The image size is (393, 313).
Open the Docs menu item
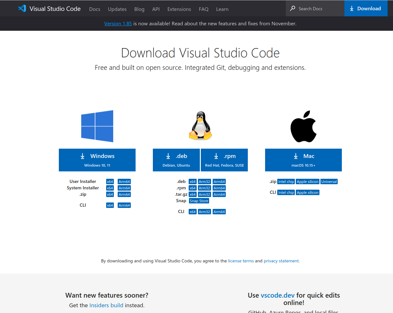[95, 9]
